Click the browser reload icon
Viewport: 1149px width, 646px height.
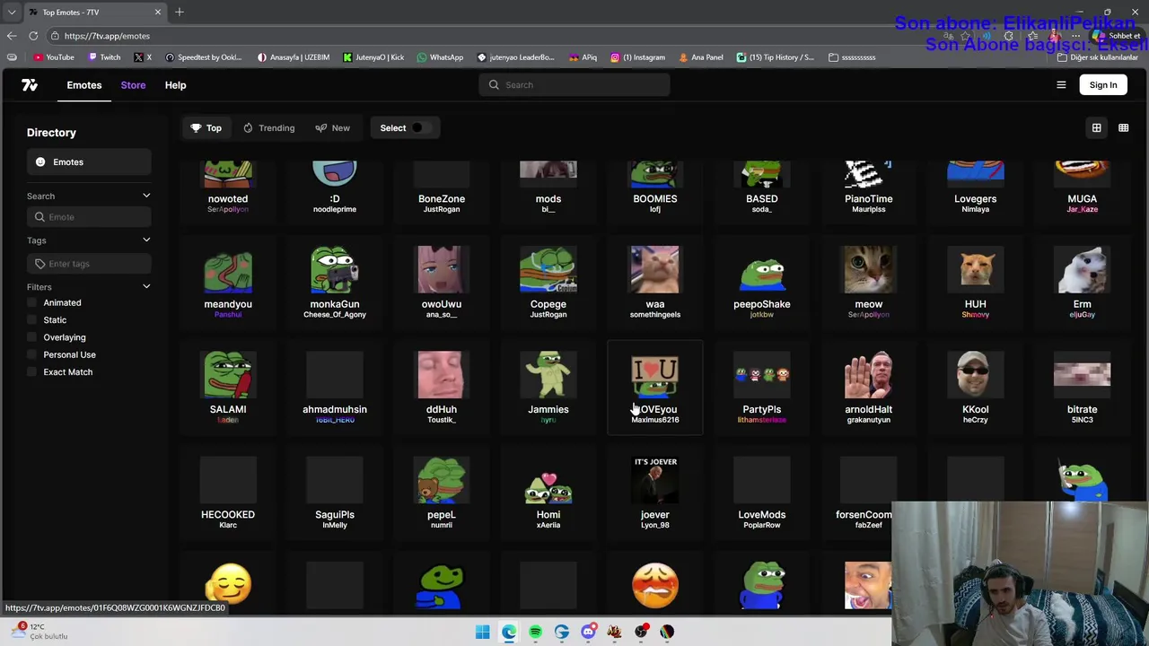pos(33,36)
